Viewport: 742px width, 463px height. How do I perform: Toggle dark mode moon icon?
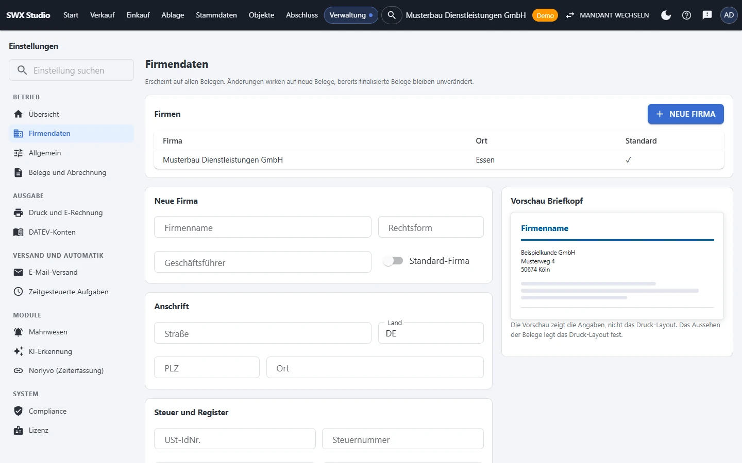point(666,15)
